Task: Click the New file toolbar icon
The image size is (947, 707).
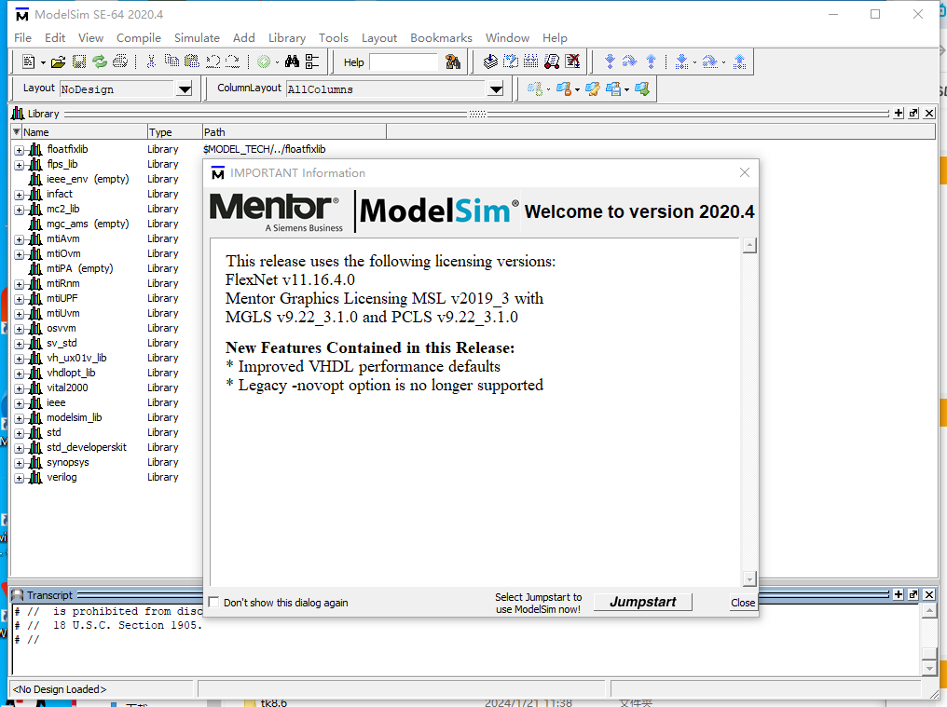Action: tap(28, 61)
